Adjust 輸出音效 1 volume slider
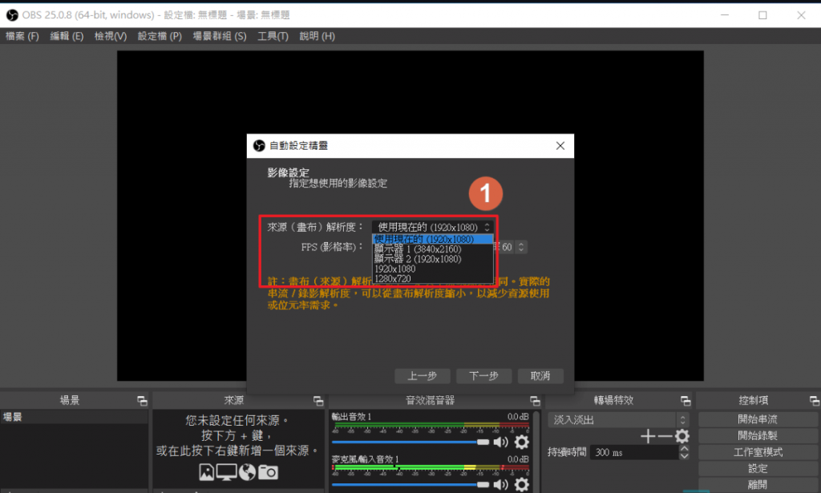The image size is (821, 493). click(410, 442)
